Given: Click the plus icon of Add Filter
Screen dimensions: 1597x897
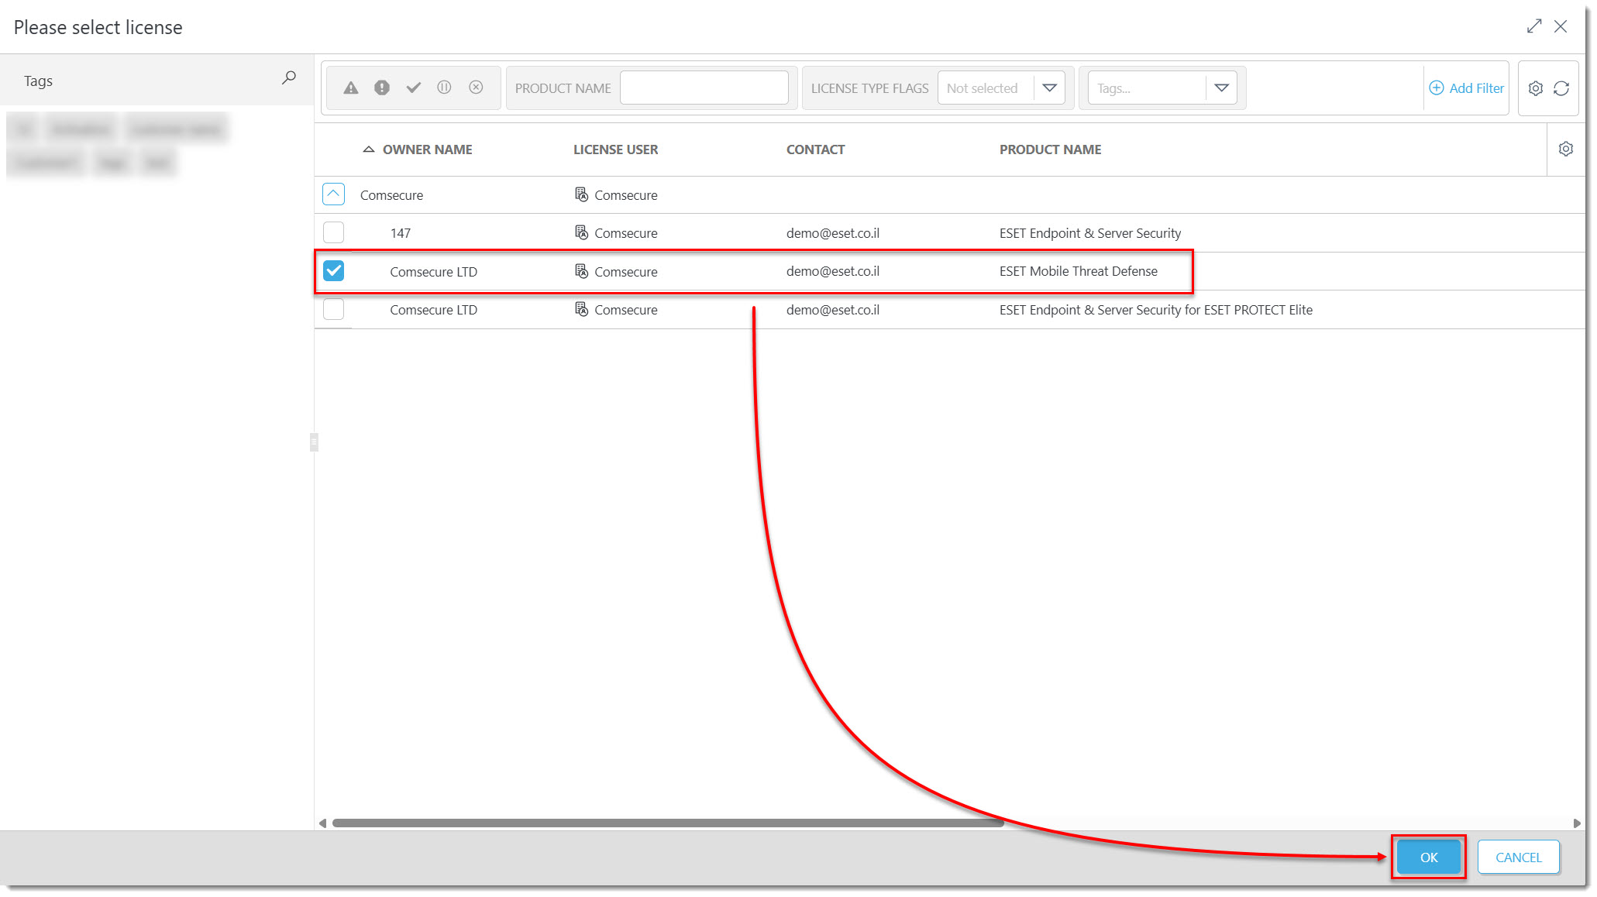Looking at the screenshot, I should (x=1437, y=88).
